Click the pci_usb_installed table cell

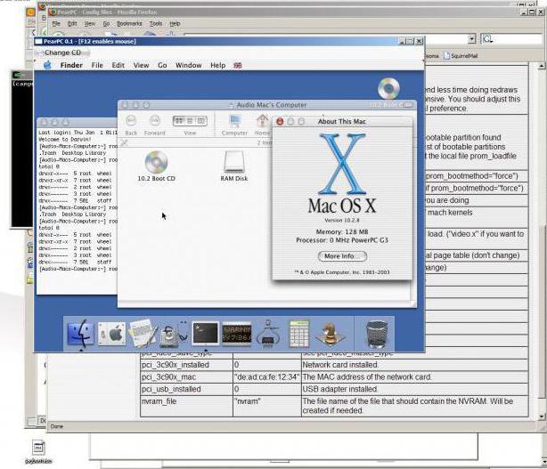point(186,389)
